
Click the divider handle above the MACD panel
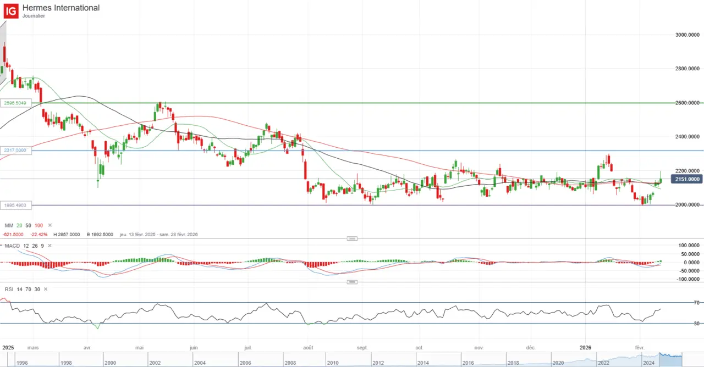click(x=352, y=238)
